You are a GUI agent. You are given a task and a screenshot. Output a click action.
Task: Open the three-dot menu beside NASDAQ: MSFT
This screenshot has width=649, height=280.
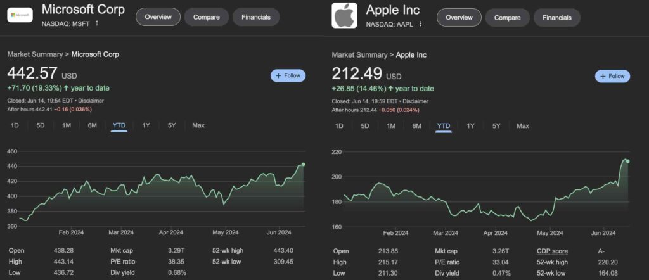97,23
